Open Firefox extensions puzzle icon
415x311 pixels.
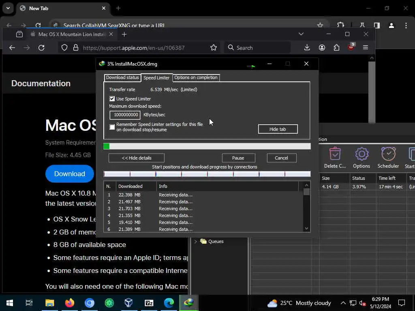coord(336,48)
